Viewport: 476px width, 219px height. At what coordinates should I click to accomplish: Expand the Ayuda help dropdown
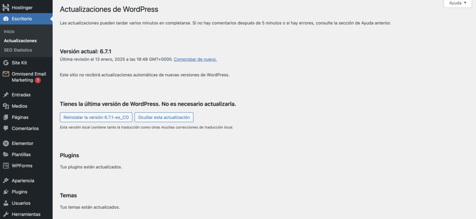click(458, 3)
